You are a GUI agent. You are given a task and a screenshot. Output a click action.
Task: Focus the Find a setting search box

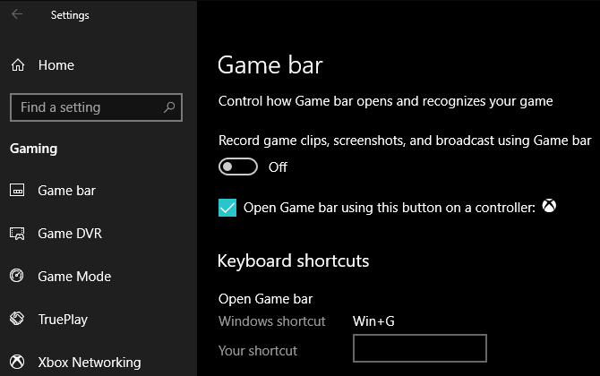point(96,107)
